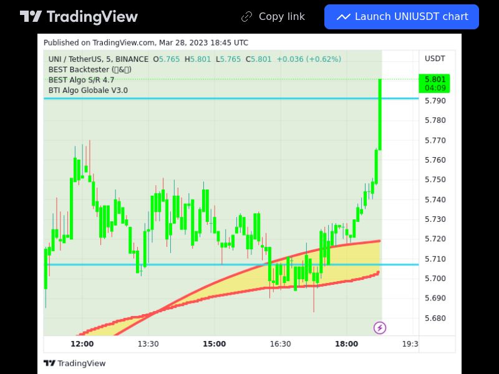Viewport: 499px width, 374px height.
Task: Click the chain-link icon beside Copy link
Action: pyautogui.click(x=246, y=17)
